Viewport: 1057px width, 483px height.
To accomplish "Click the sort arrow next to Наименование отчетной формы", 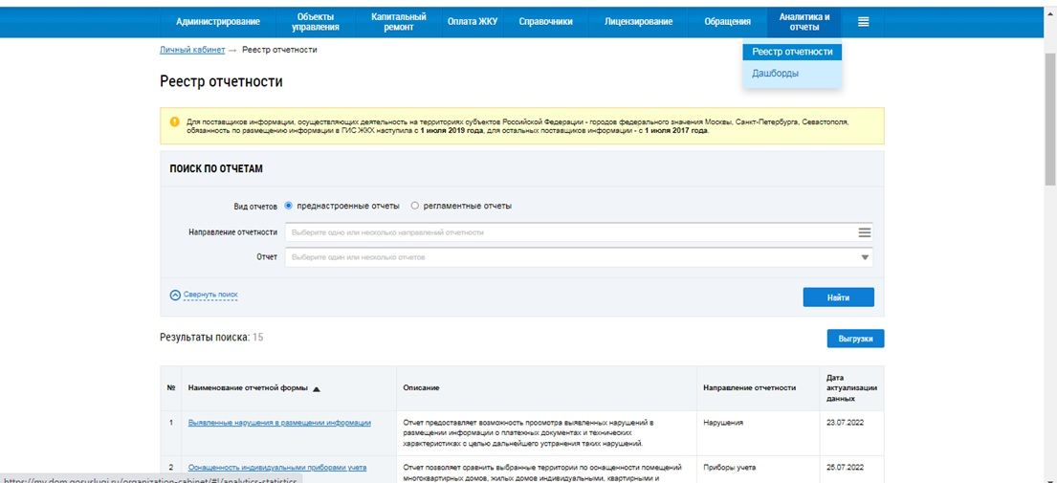I will coord(317,388).
